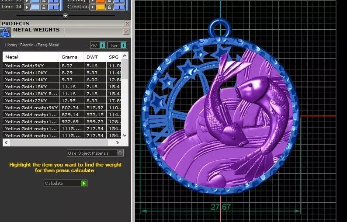This screenshot has height=222, width=347.
Task: Click the Gem 04 layer arrow icon
Action: point(27,7)
